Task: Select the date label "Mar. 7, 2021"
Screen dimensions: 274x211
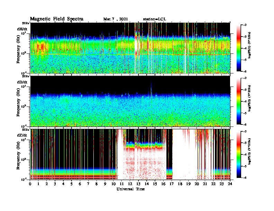Action: click(116, 19)
